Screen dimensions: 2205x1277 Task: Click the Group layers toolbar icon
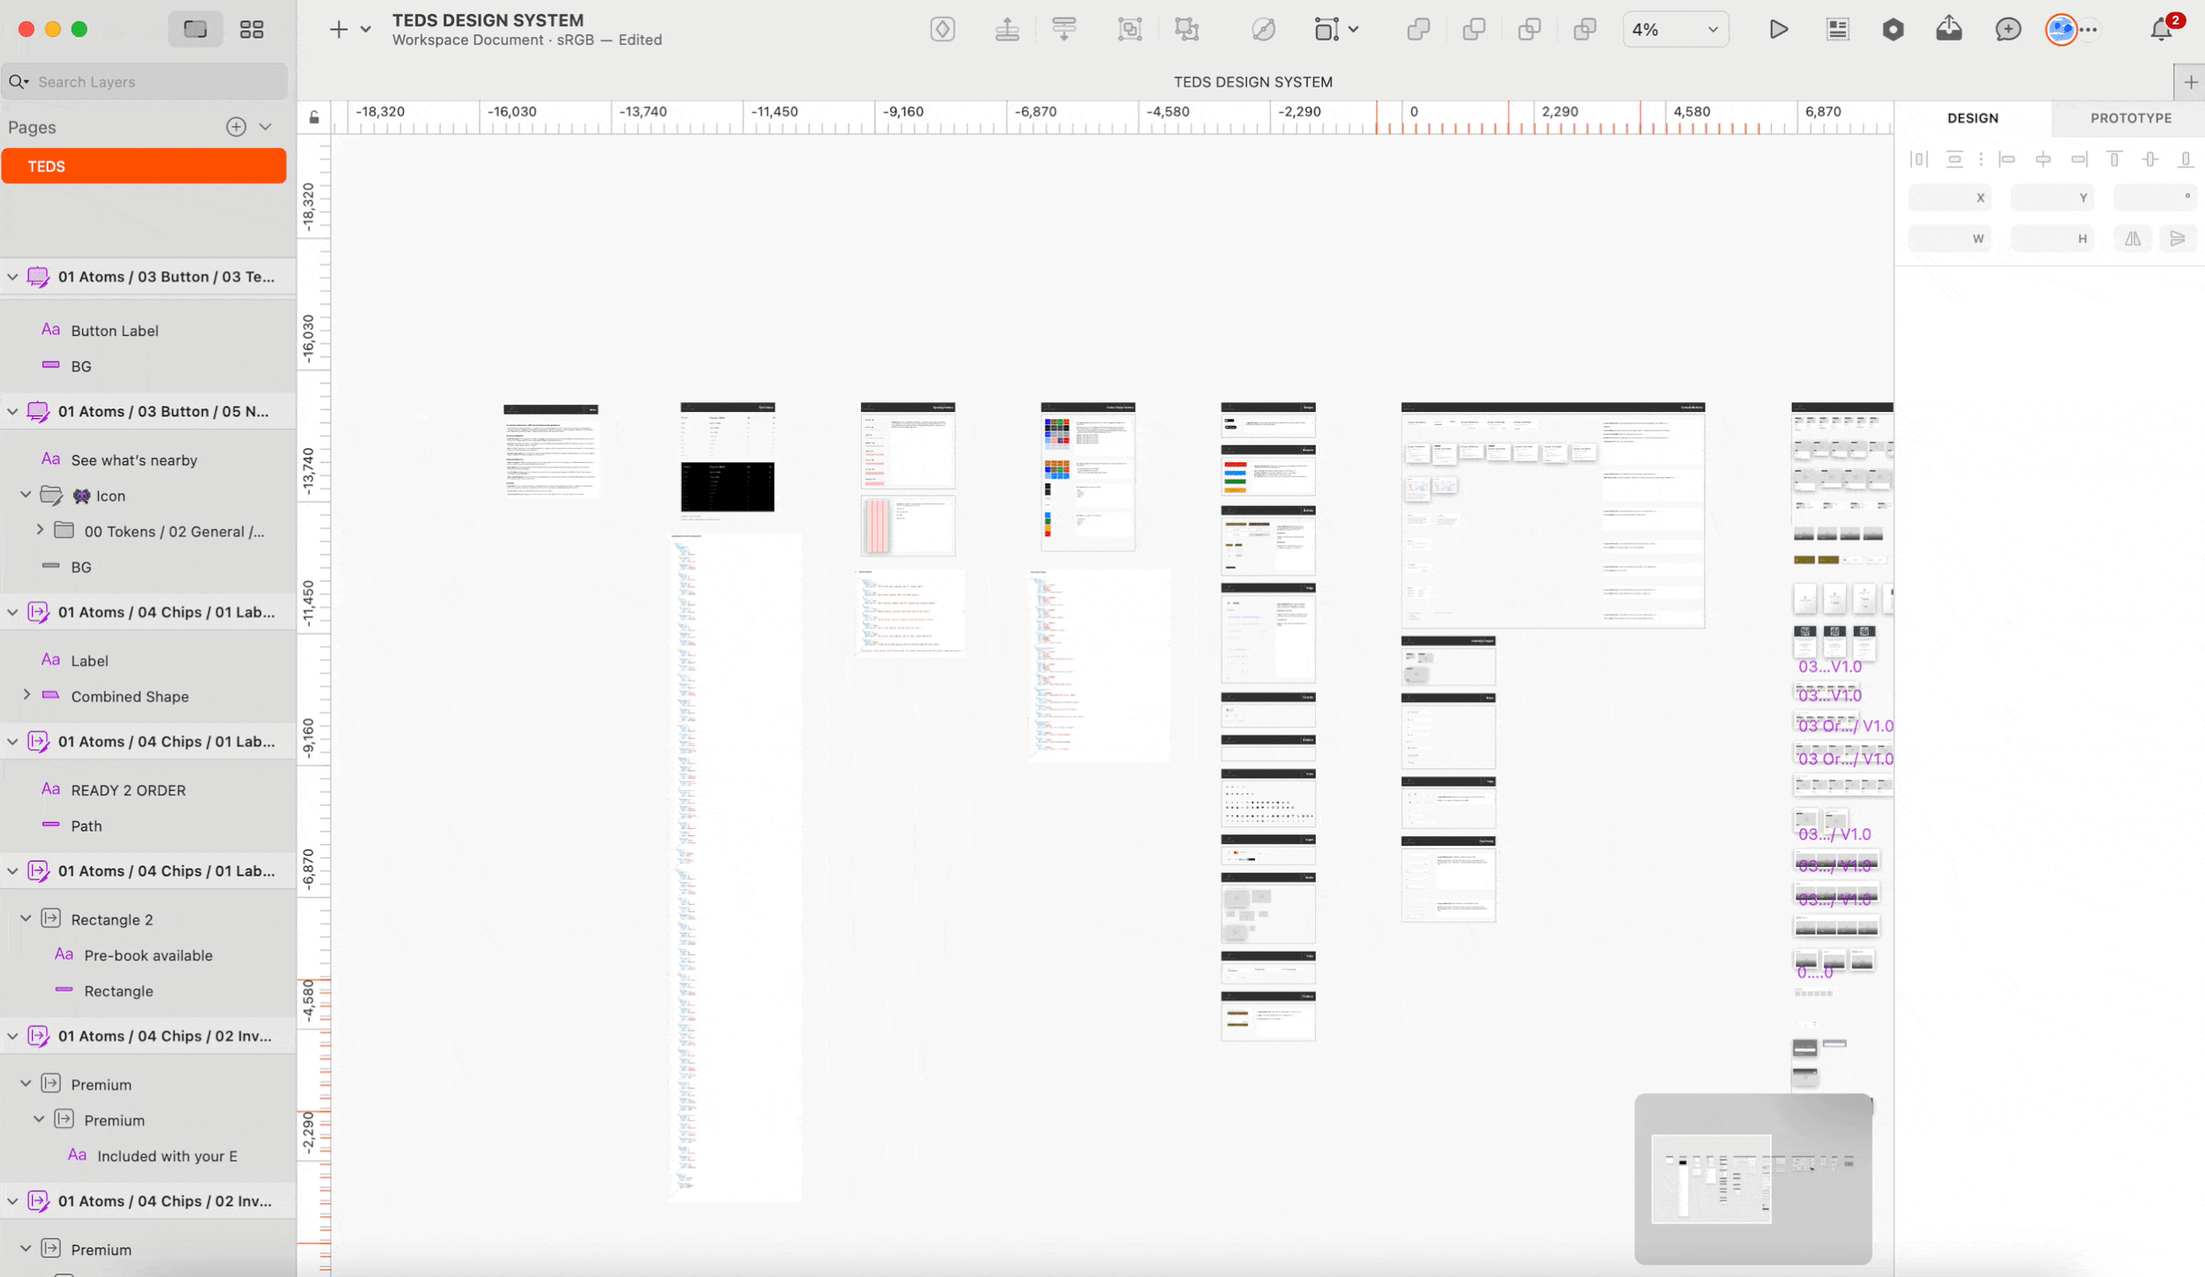pos(1130,29)
